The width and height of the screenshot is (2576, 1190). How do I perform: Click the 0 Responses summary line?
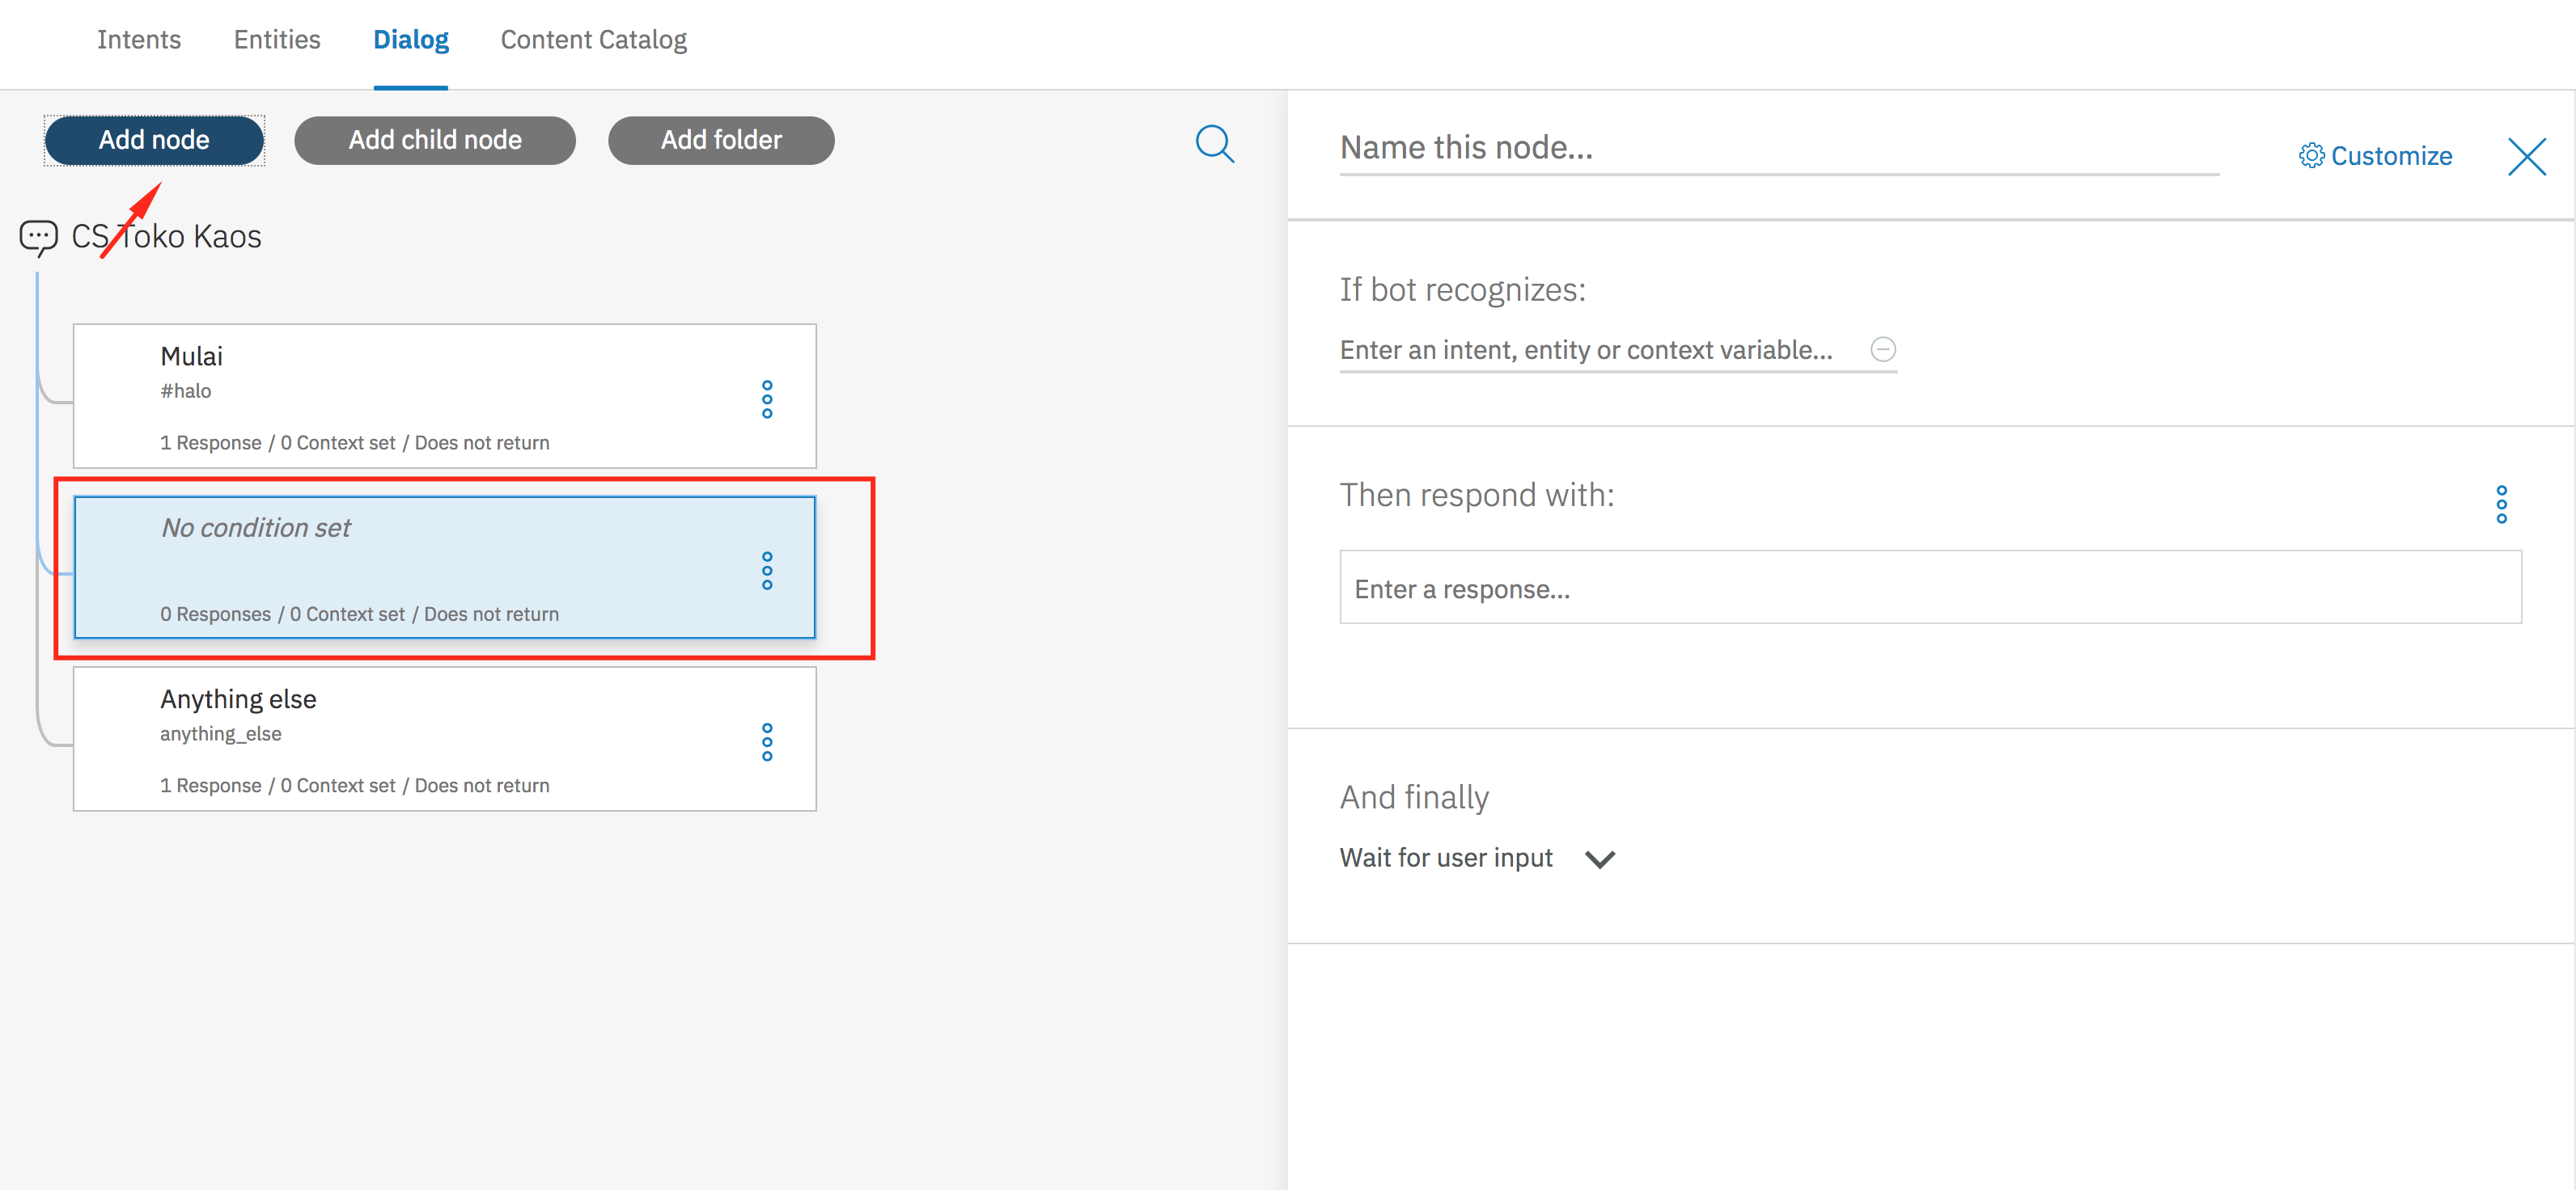tap(359, 614)
